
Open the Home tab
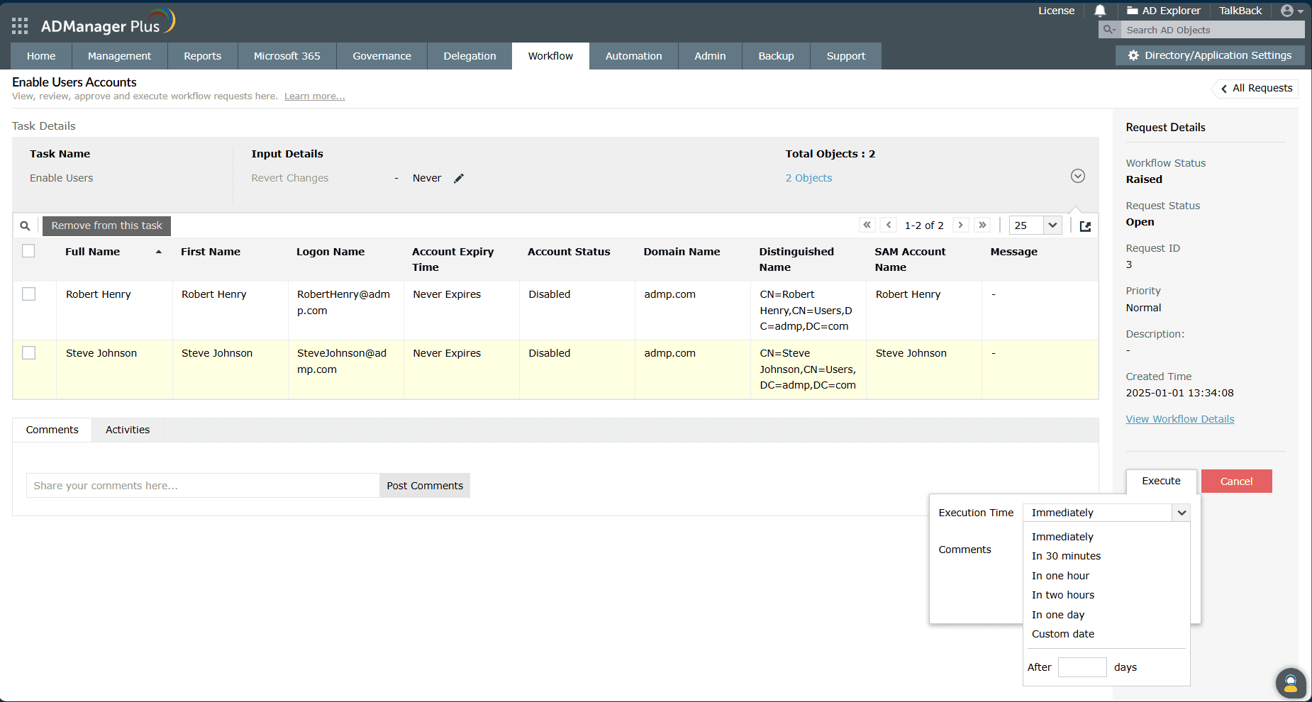tap(41, 56)
